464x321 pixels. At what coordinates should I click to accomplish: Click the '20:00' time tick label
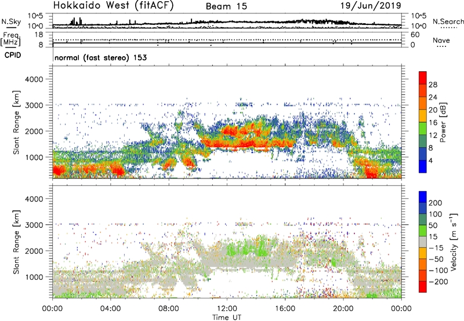[x=343, y=309]
